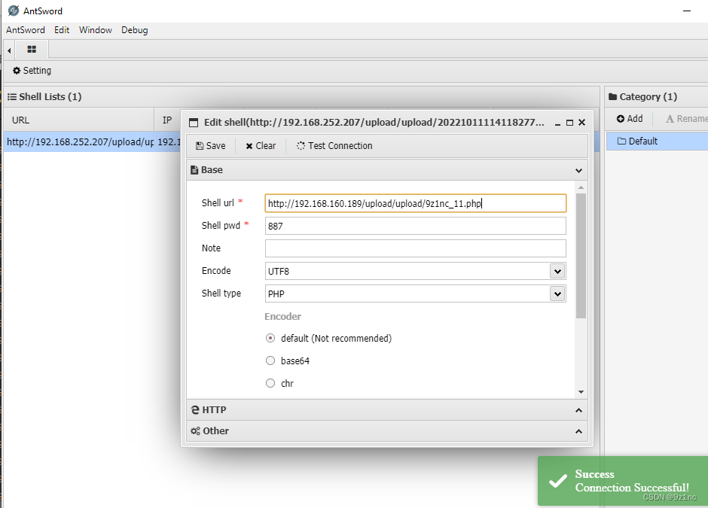This screenshot has height=508, width=708.
Task: Click the Note input field
Action: tap(416, 248)
